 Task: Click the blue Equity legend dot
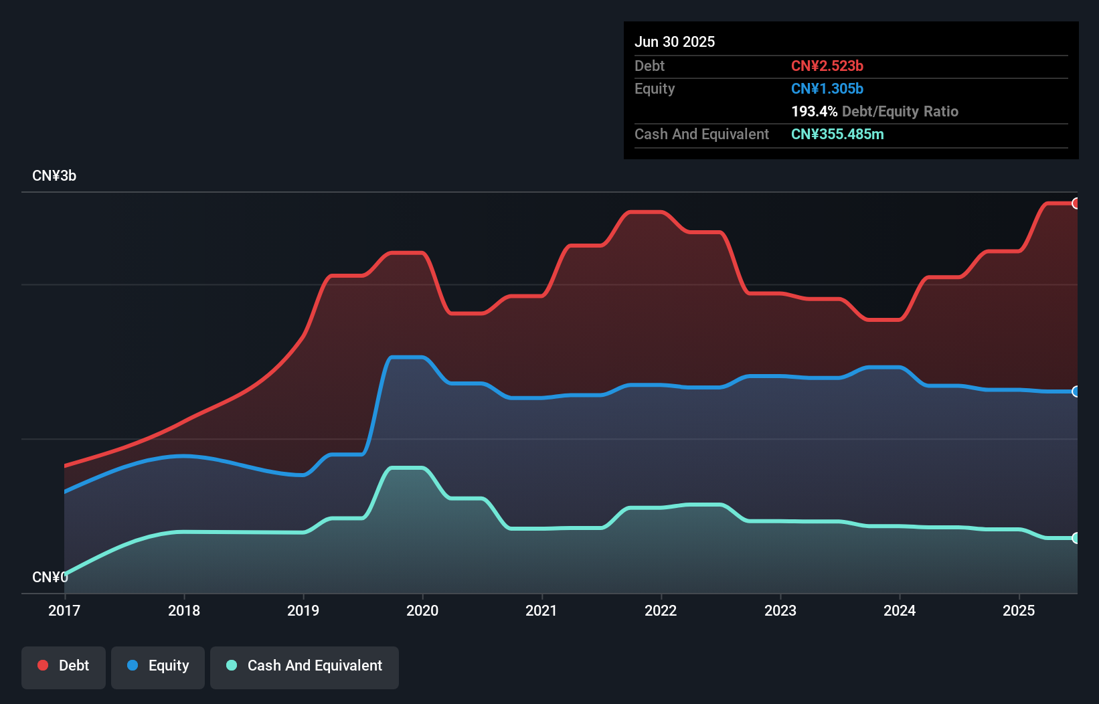pos(133,665)
